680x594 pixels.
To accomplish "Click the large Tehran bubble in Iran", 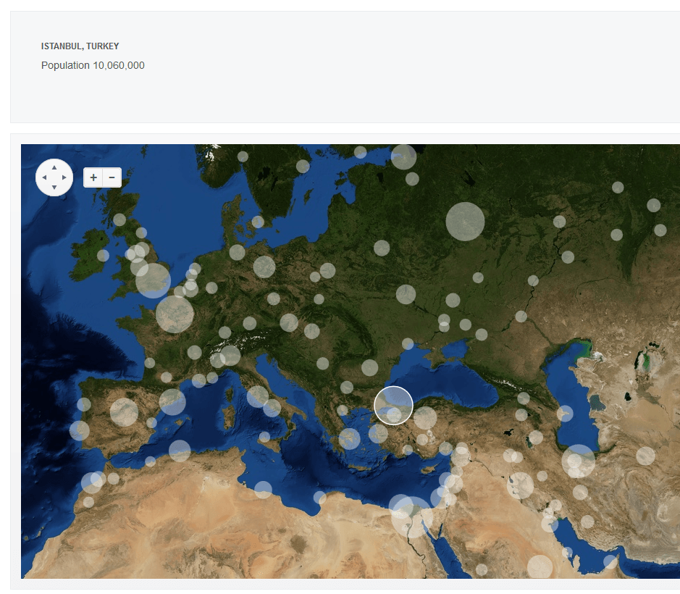I will coord(578,461).
